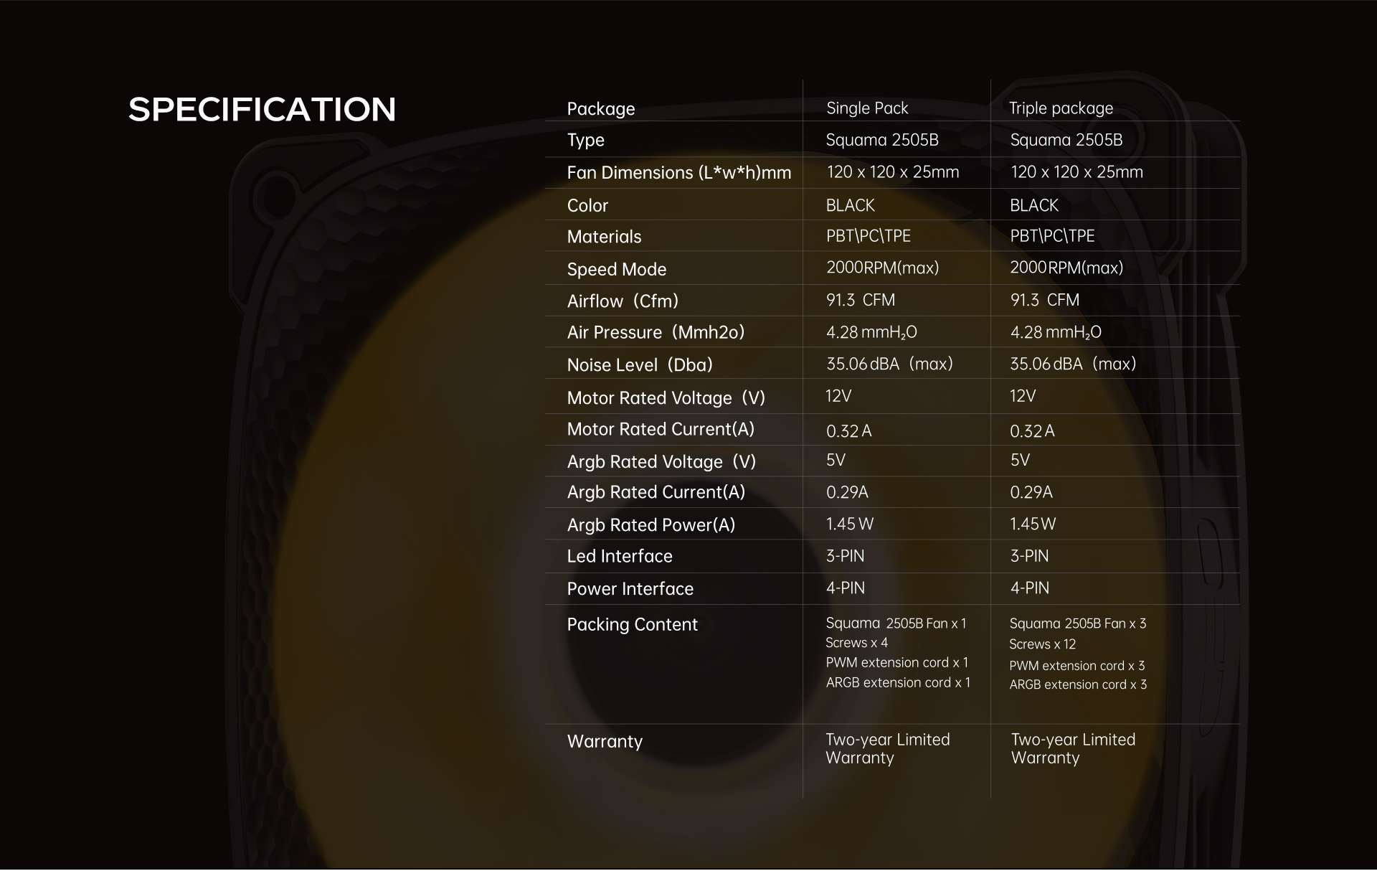The height and width of the screenshot is (871, 1377).
Task: Click 5V in the Single Pack column
Action: [x=836, y=460]
